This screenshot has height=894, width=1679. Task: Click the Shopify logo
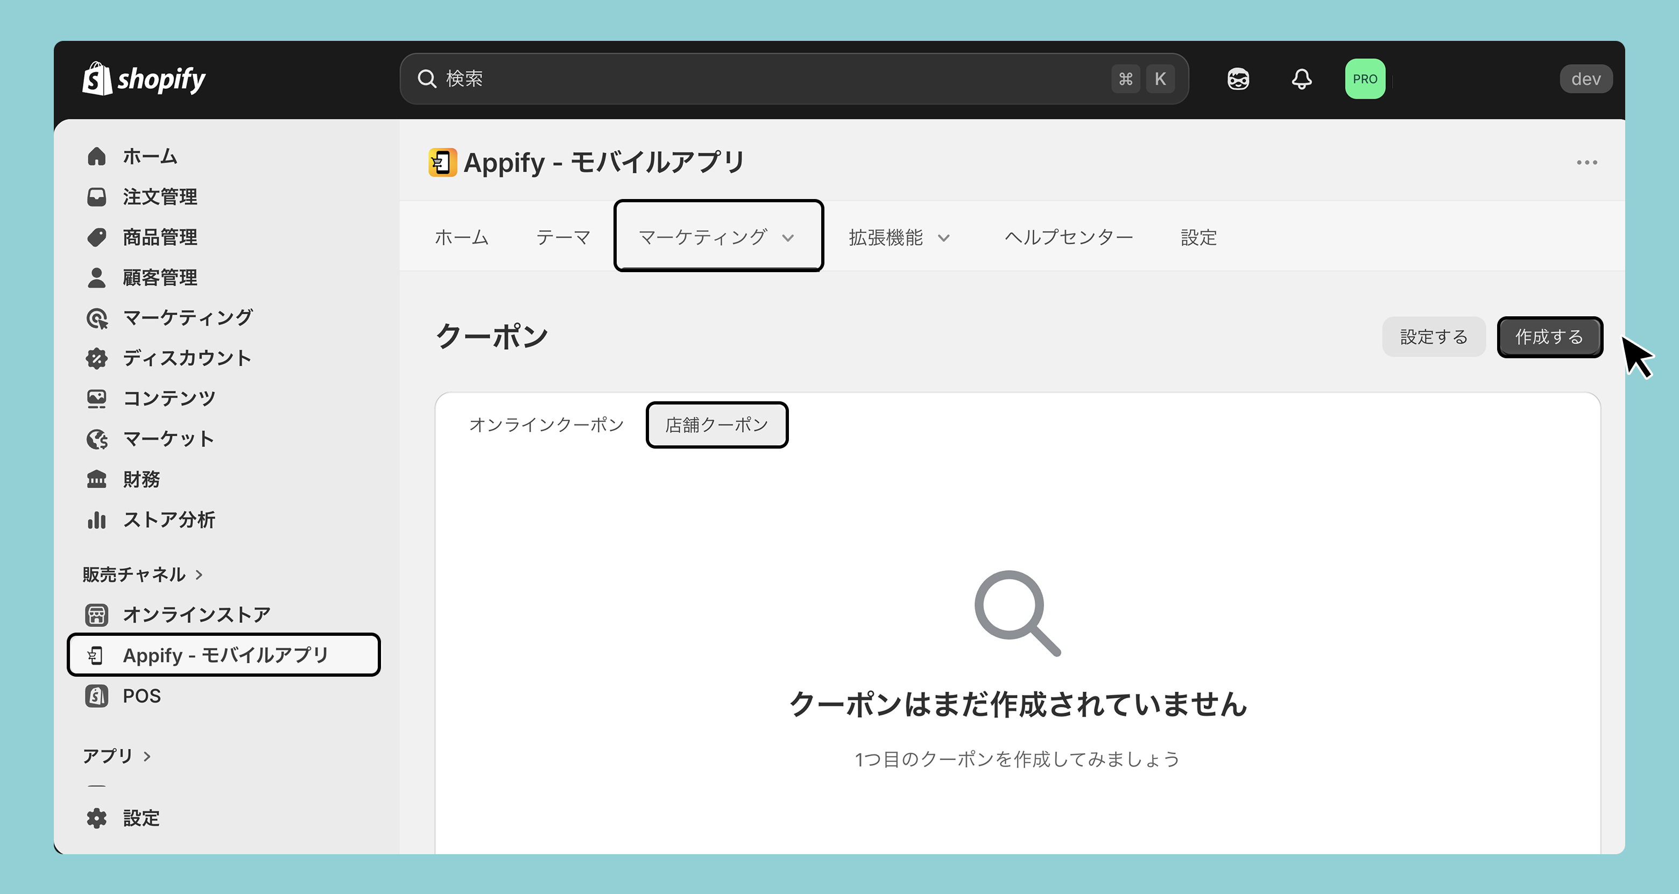pos(144,79)
